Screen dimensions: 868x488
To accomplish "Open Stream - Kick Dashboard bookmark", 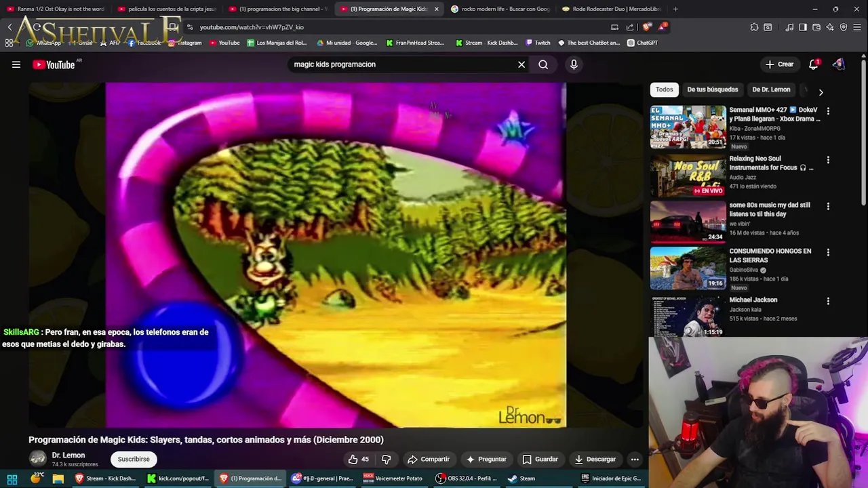I will (486, 43).
